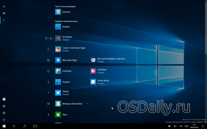This screenshot has width=207, height=129.
Task: Click the Task View button on taskbar
Action: click(x=35, y=126)
